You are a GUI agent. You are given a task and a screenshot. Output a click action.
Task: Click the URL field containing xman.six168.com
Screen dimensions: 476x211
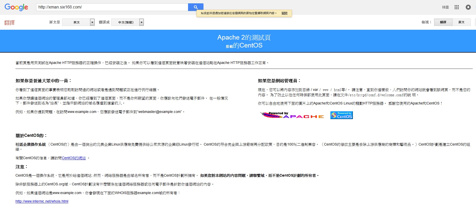coord(112,7)
